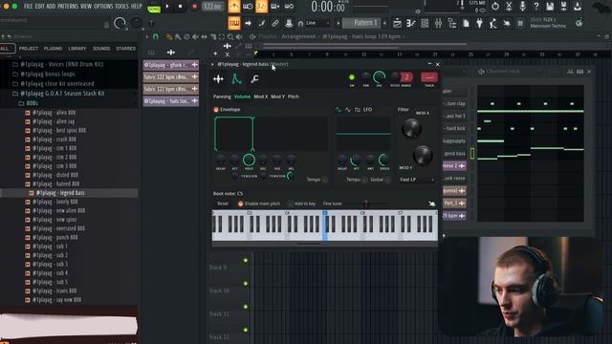
Task: Toggle Add to key option
Action: (x=290, y=204)
